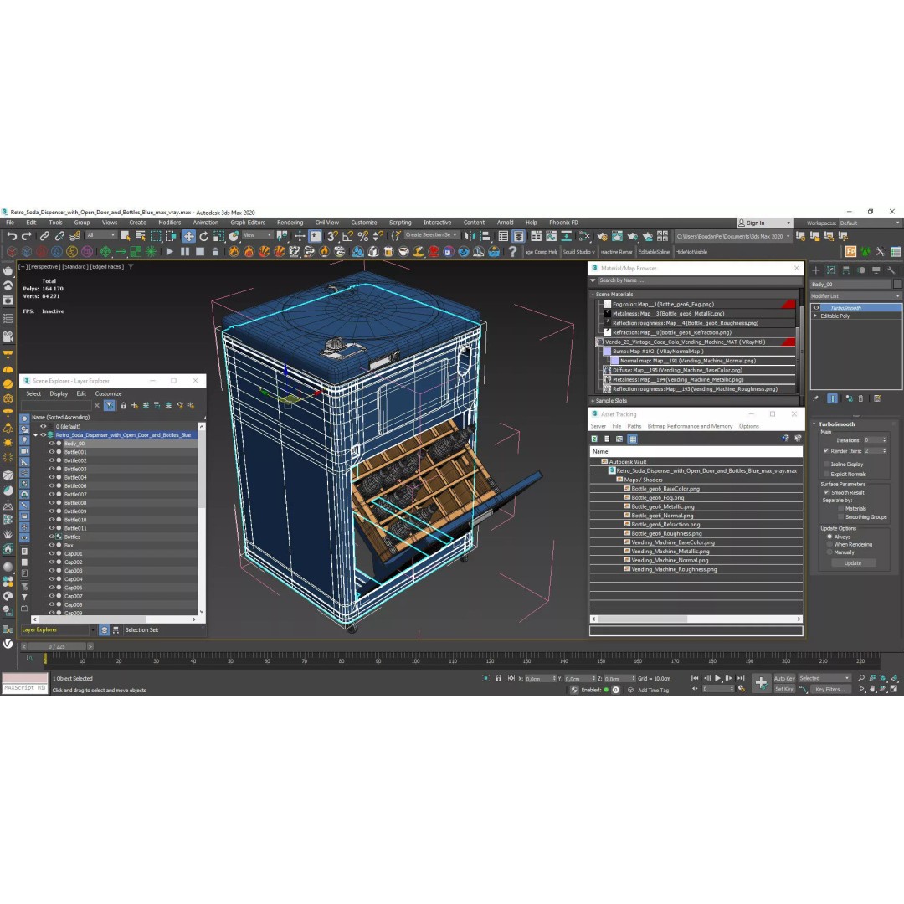Toggle the Percent Snap tool
This screenshot has width=904, height=904.
click(x=362, y=236)
